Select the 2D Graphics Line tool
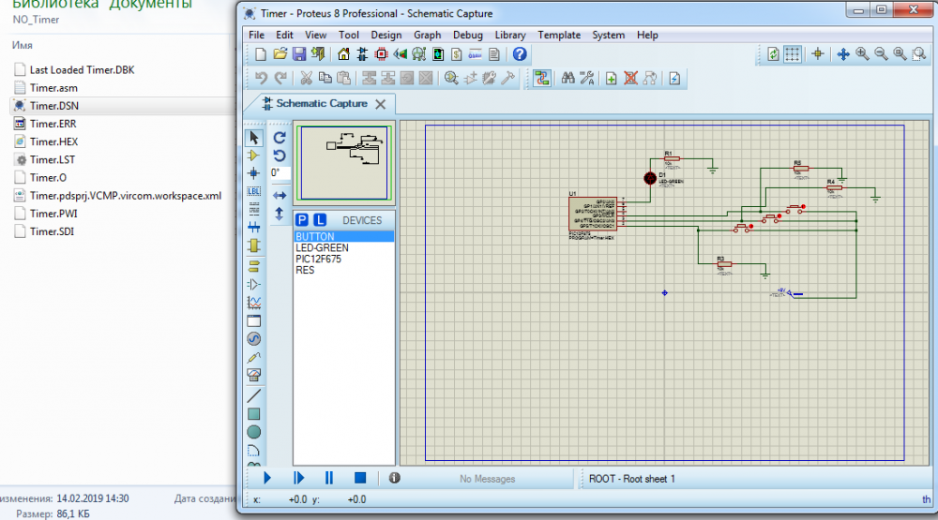Screen dimensions: 938x520 click(x=253, y=395)
